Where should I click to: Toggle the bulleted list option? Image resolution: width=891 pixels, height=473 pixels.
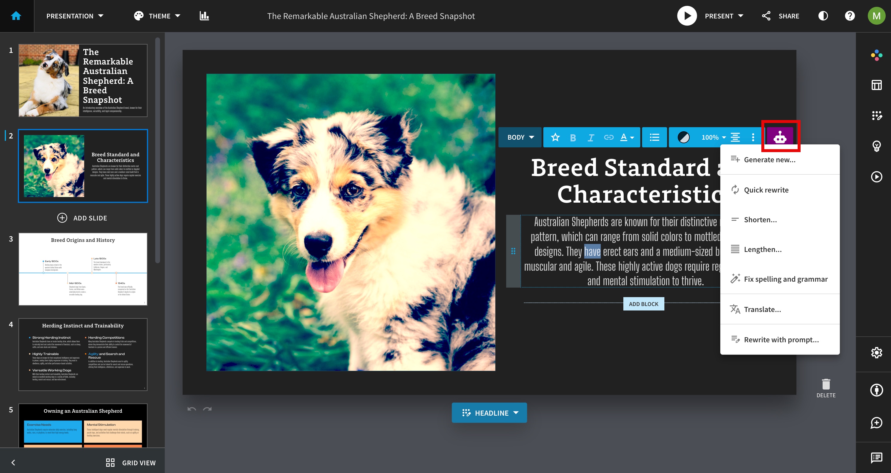click(x=654, y=137)
